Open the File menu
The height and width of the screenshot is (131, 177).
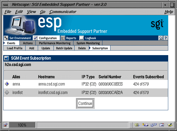point(8,12)
